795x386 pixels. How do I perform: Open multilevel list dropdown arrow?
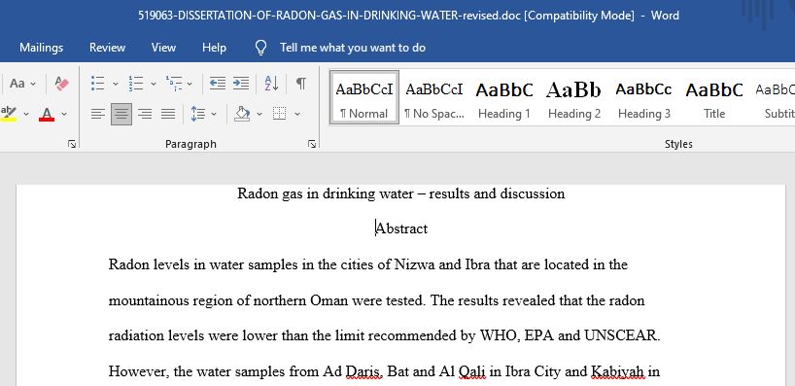[190, 84]
